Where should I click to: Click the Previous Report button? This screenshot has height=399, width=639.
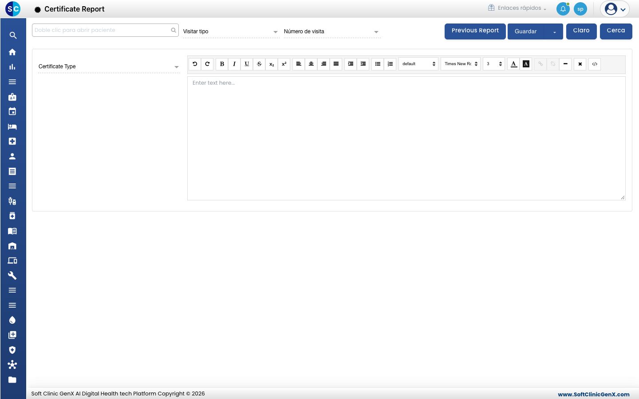pyautogui.click(x=475, y=31)
